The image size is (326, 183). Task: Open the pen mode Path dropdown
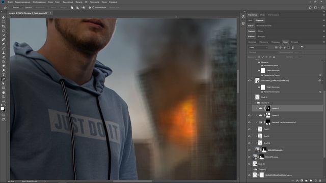[17, 8]
